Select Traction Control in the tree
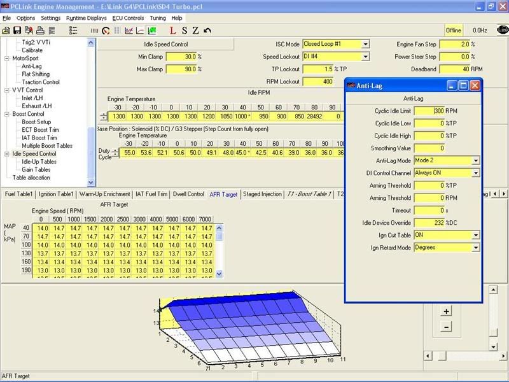The height and width of the screenshot is (382, 509). 41,82
